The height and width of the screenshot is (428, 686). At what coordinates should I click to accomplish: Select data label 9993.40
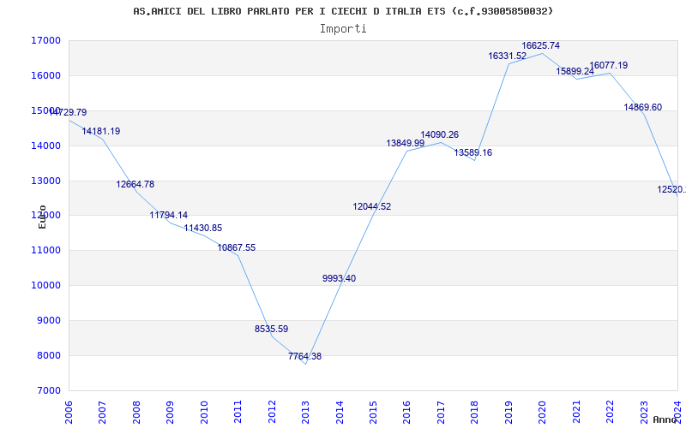(x=339, y=278)
